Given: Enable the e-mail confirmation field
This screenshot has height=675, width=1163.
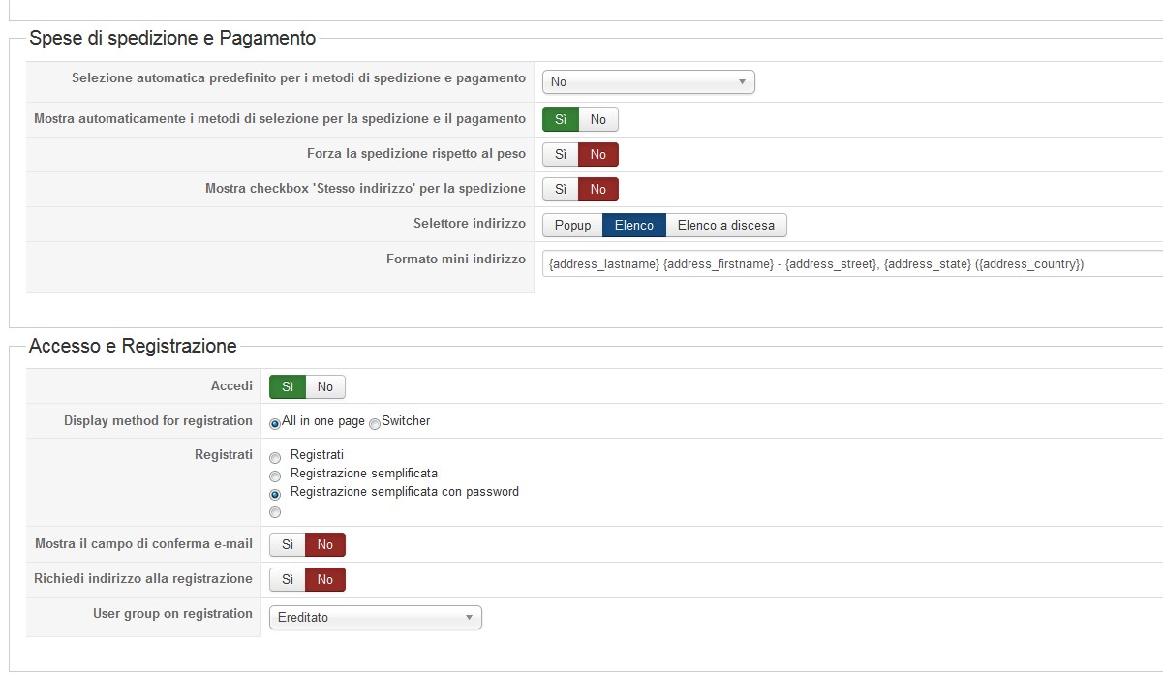Looking at the screenshot, I should (x=288, y=545).
